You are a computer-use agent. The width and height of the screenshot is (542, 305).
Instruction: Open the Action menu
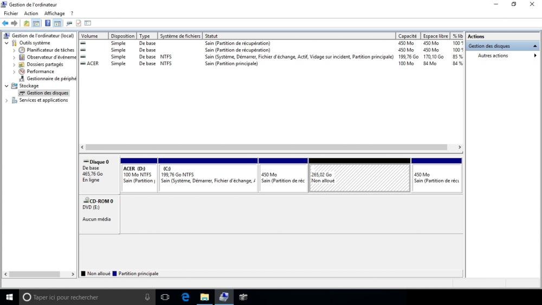point(31,14)
